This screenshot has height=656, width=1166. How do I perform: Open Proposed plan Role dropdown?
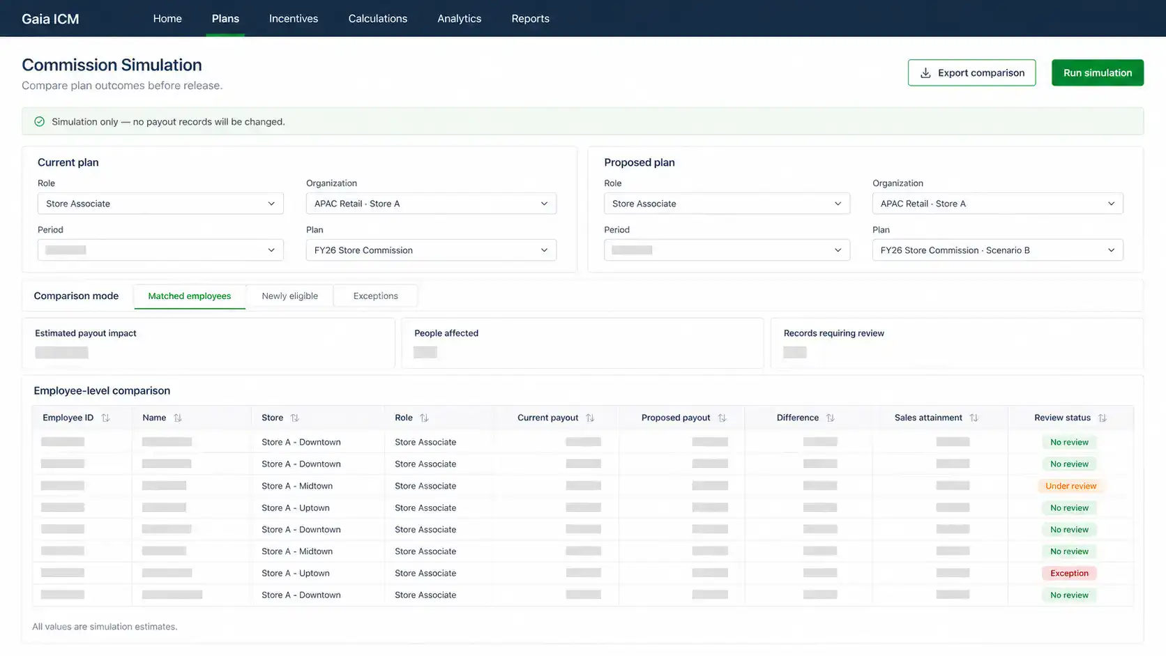pos(727,204)
